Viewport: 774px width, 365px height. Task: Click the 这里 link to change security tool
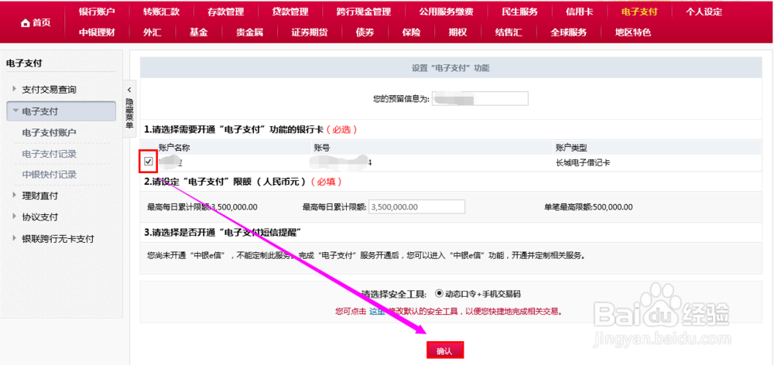pos(376,311)
